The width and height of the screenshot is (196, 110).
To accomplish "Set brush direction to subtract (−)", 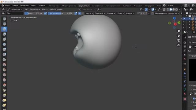I will [82, 13].
